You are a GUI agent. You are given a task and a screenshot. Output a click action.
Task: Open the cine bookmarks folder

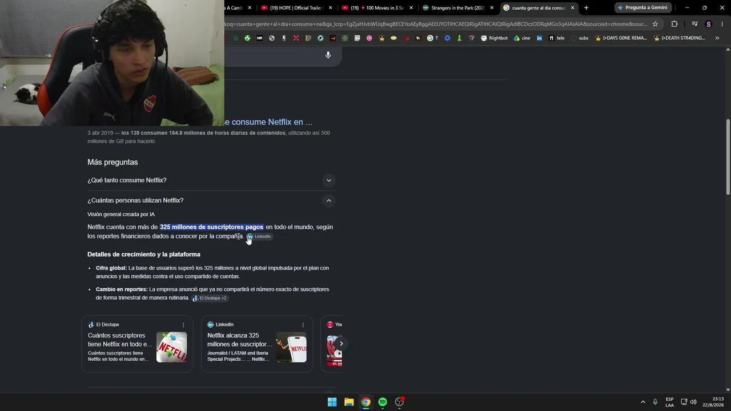pos(522,38)
